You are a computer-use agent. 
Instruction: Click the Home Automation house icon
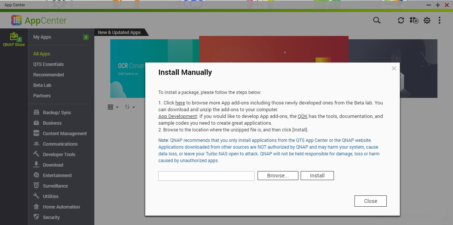coord(36,207)
